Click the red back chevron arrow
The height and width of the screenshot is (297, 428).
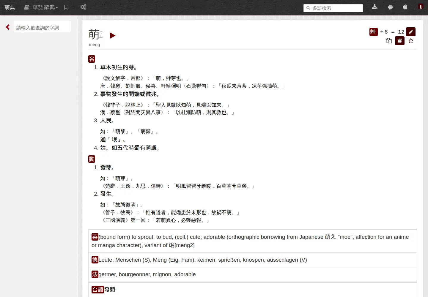click(x=8, y=27)
